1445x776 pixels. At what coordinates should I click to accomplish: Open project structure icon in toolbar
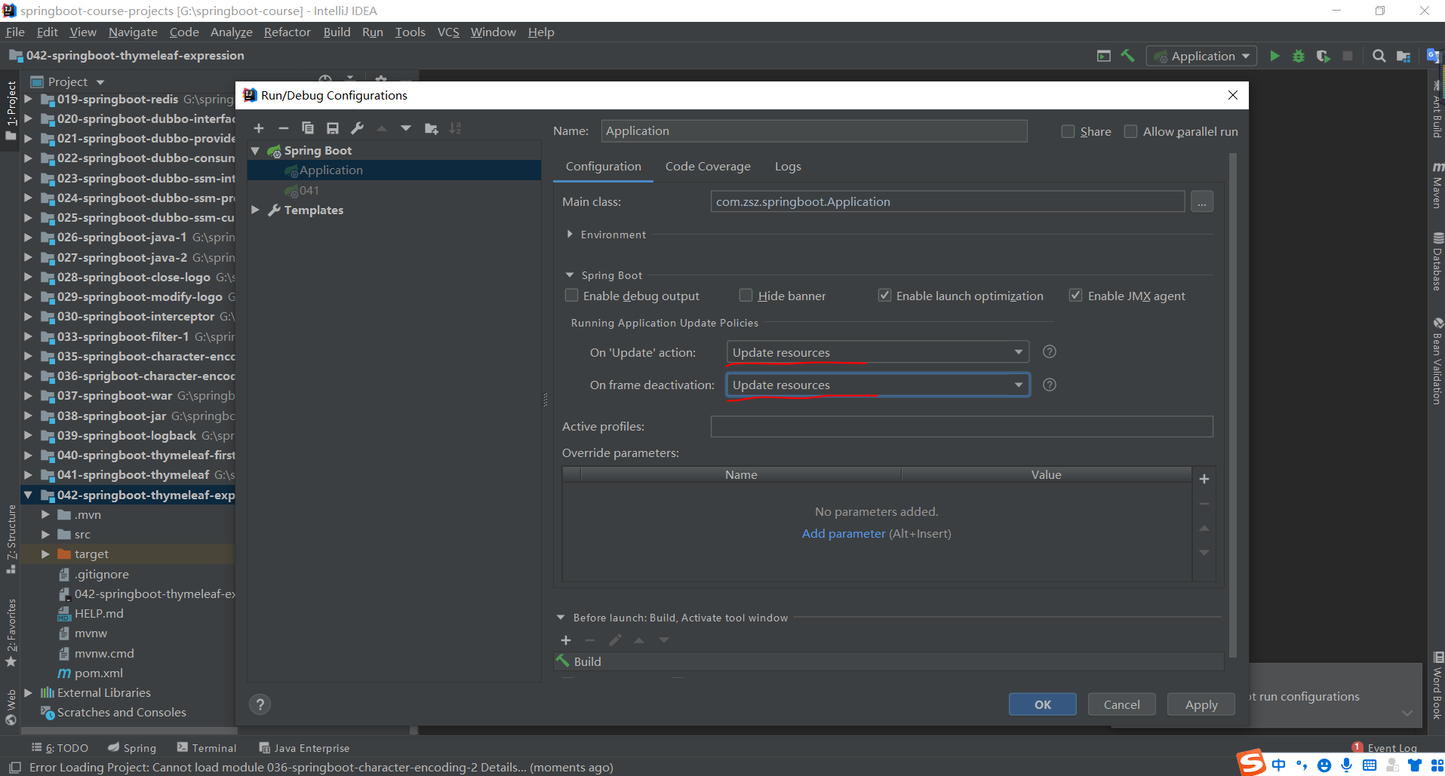(1403, 56)
